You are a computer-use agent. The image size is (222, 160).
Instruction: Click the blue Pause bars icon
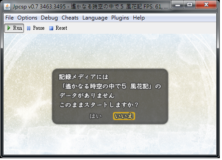point(29,28)
